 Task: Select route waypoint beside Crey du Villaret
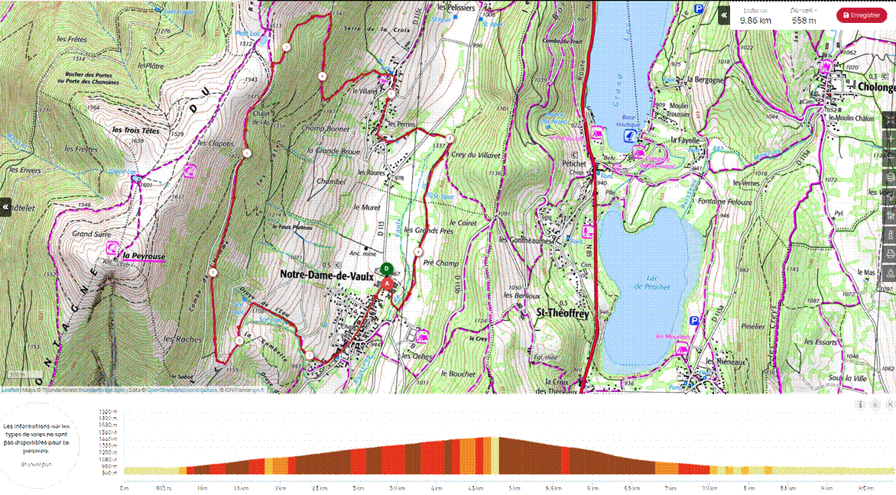pyautogui.click(x=450, y=139)
